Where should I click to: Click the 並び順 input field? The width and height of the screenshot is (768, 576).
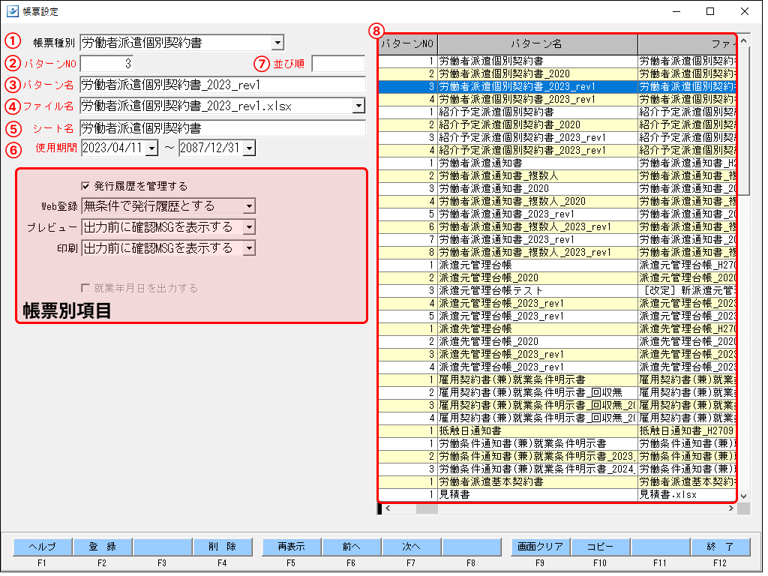point(337,64)
